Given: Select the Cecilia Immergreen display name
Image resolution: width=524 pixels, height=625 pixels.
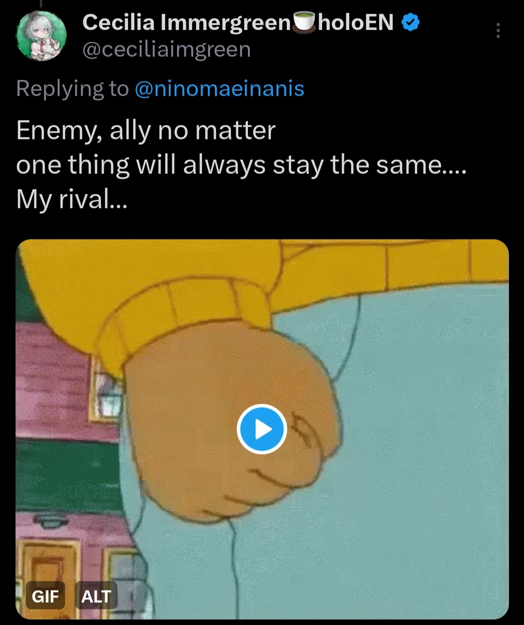Looking at the screenshot, I should 186,22.
